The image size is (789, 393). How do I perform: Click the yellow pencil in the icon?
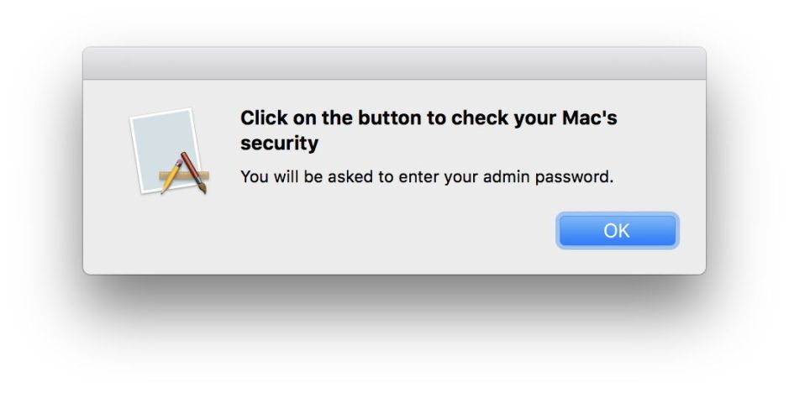[172, 176]
